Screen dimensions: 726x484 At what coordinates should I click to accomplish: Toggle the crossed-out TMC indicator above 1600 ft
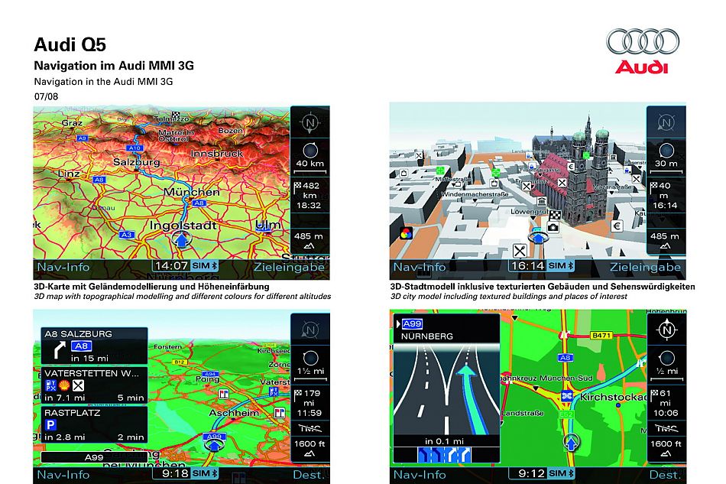click(x=309, y=430)
